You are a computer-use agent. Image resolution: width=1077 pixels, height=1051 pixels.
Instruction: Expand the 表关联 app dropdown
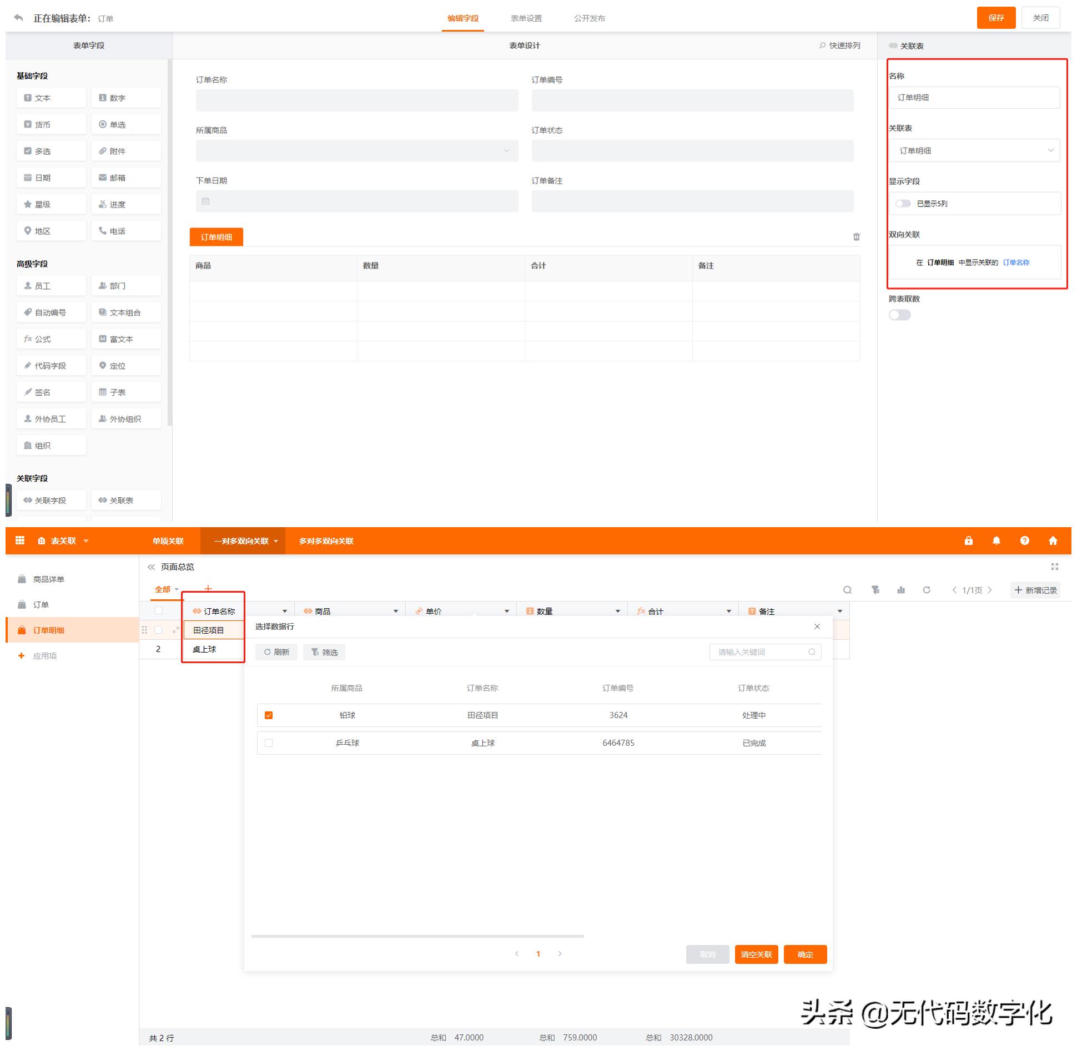pyautogui.click(x=86, y=541)
